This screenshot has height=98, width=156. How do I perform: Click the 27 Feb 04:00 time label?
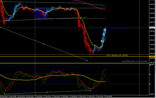tap(56, 96)
